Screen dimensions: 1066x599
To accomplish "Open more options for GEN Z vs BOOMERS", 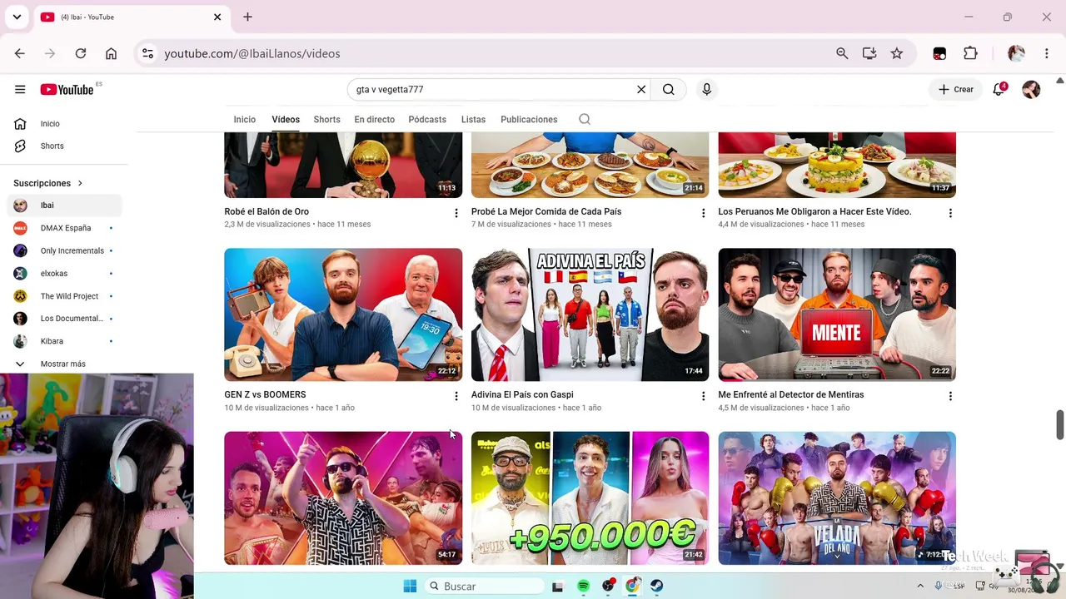I will pos(456,396).
